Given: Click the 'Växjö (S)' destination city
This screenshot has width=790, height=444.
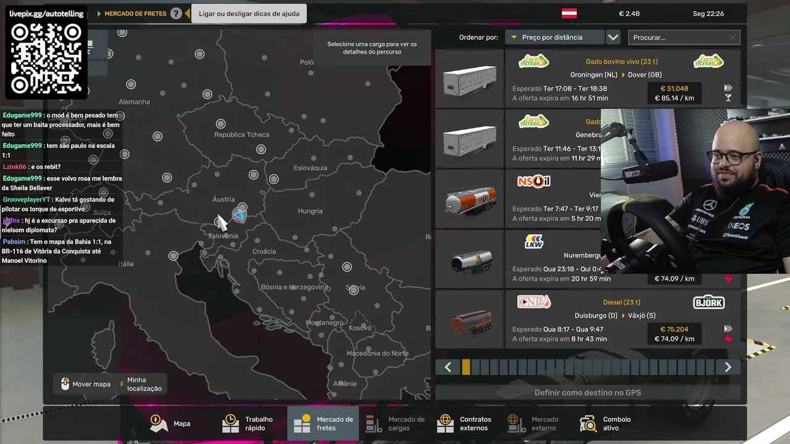Looking at the screenshot, I should (642, 316).
